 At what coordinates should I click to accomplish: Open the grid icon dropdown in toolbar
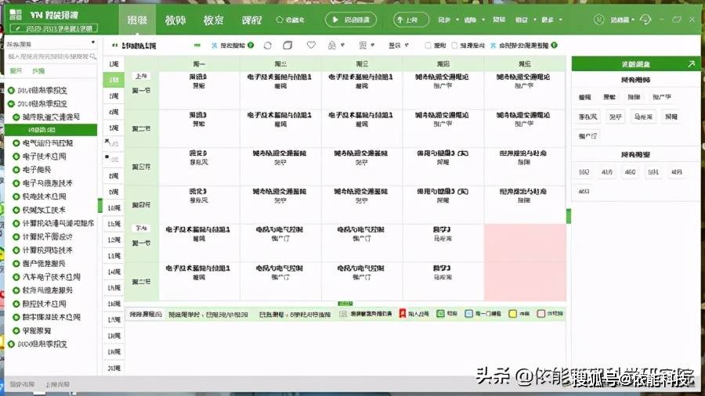[367, 45]
